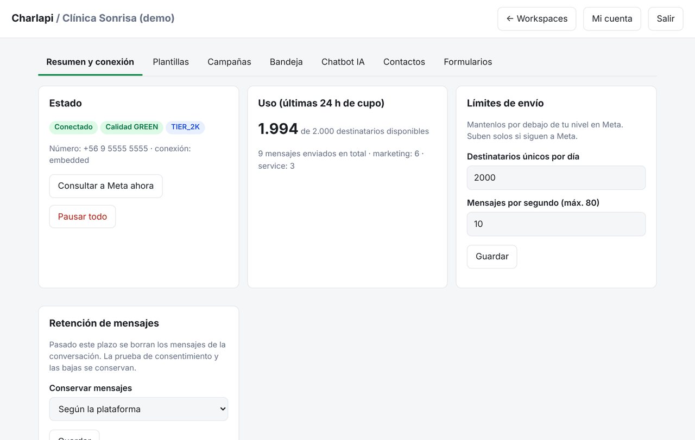Switch to the Formularios tab
Screen dimensions: 695x440
[x=468, y=62]
